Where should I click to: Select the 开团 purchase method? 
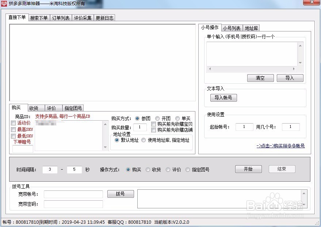coord(157,118)
